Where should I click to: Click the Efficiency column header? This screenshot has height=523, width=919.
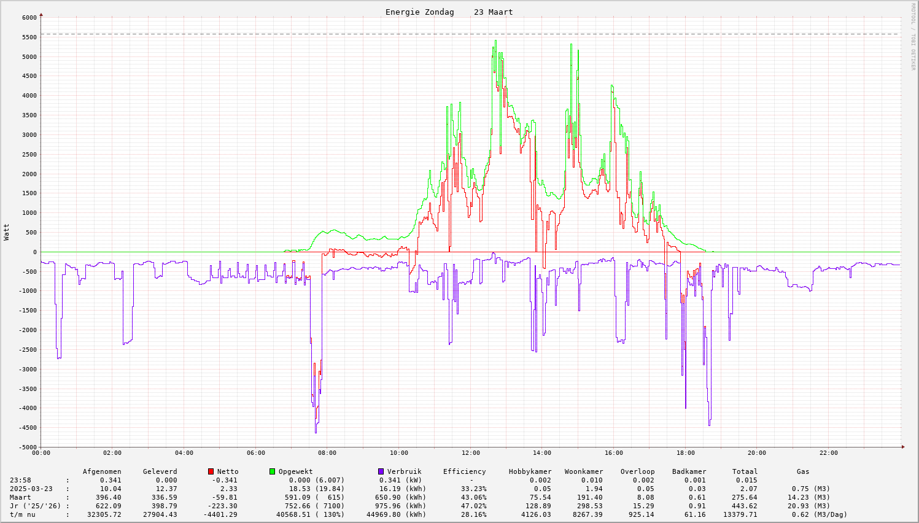coord(464,471)
